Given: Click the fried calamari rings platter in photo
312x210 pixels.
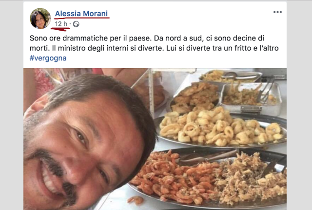Looking at the screenshot, I should click(x=221, y=128).
